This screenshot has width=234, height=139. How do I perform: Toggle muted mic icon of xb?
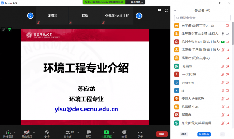(x=223, y=91)
